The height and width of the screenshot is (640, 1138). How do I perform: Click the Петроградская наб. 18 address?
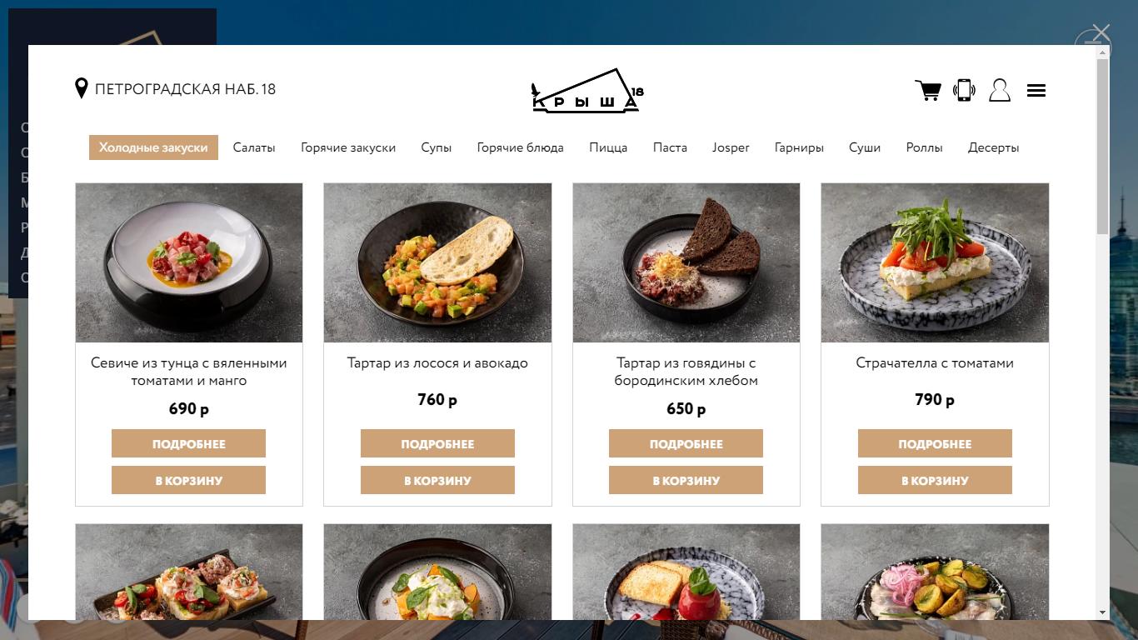(185, 89)
